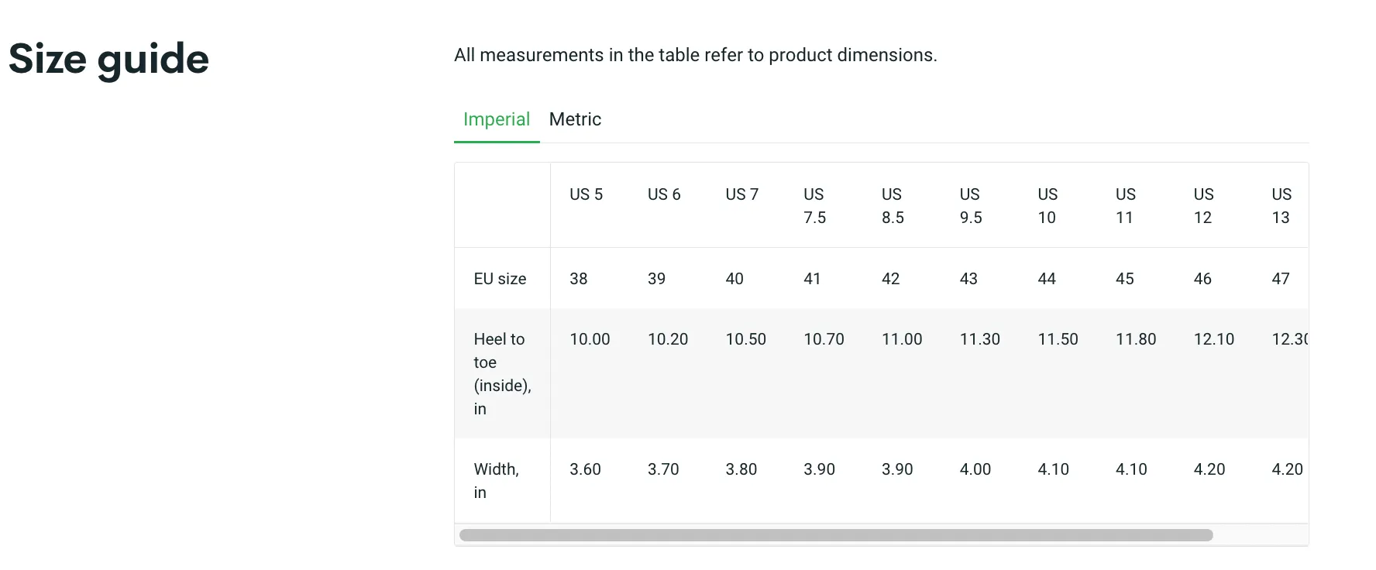Click the US 10 column header
The width and height of the screenshot is (1376, 570).
pyautogui.click(x=1047, y=206)
